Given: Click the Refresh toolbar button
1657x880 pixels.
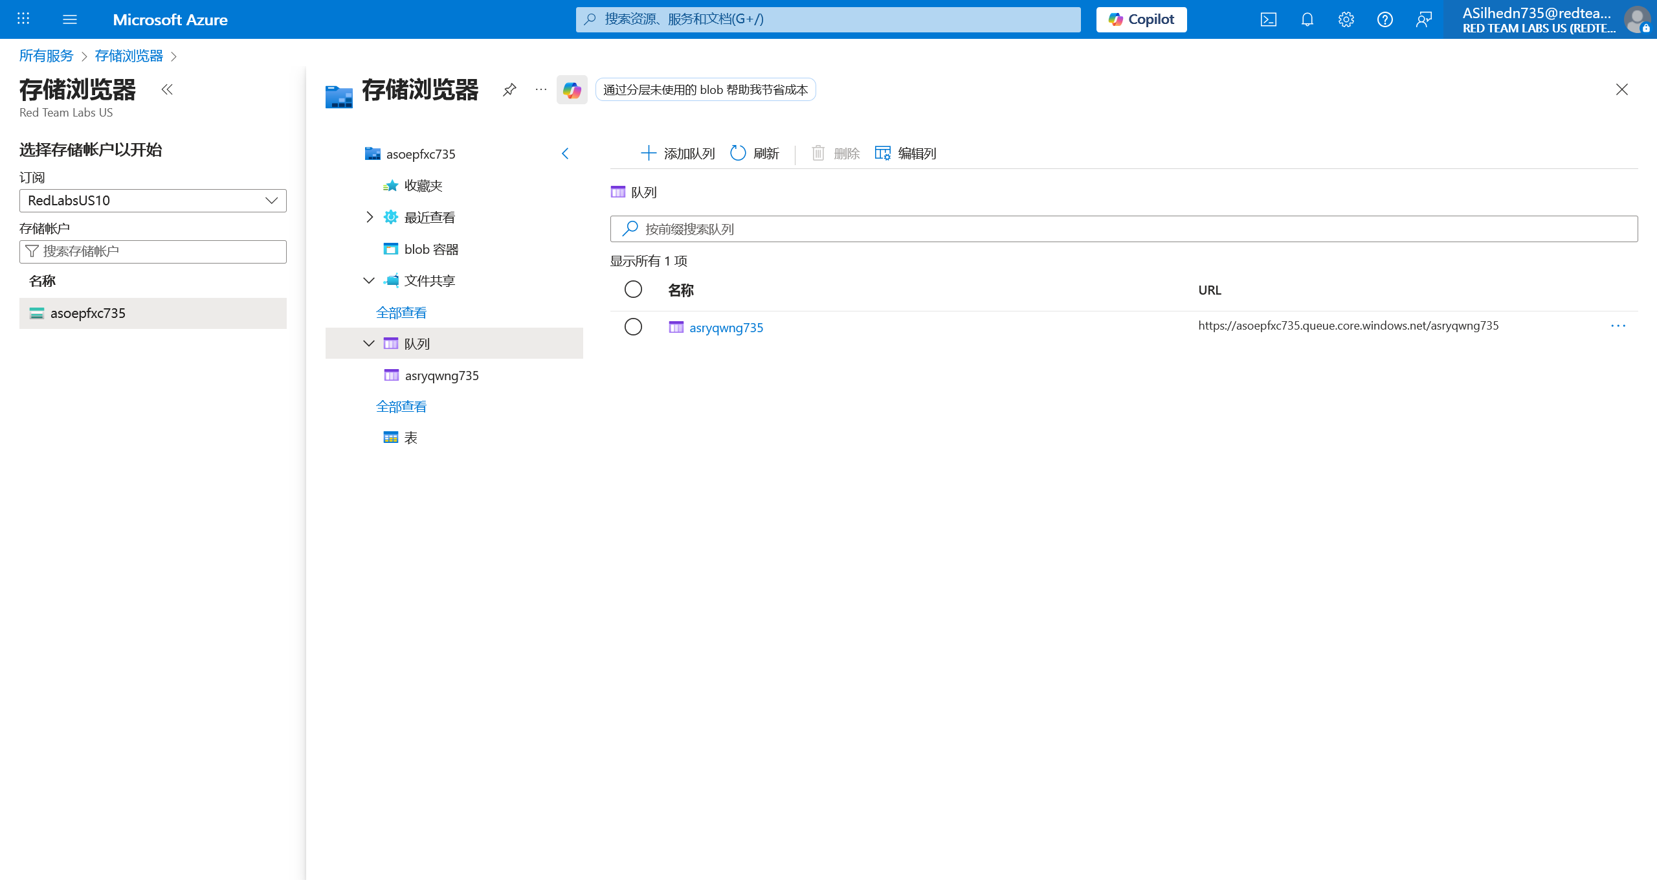Looking at the screenshot, I should 755,153.
